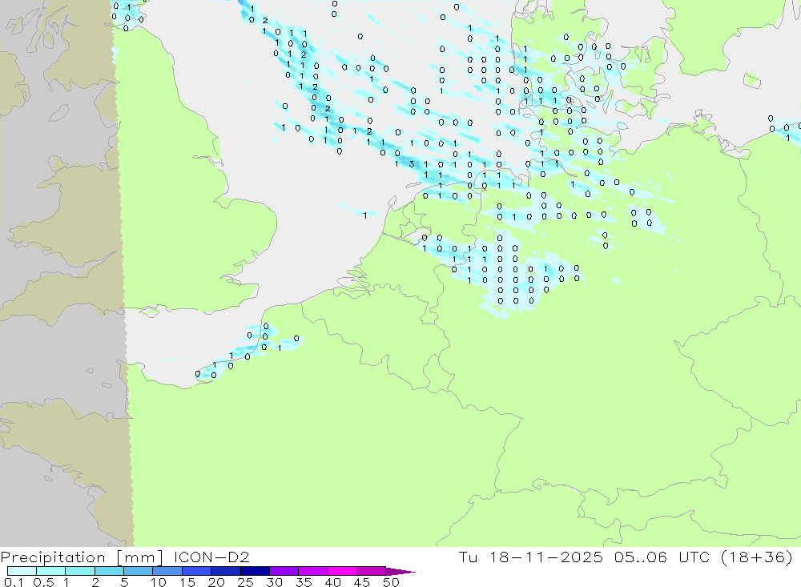Click the 1–2 mm legend color swatch
This screenshot has width=801, height=587.
click(x=80, y=571)
